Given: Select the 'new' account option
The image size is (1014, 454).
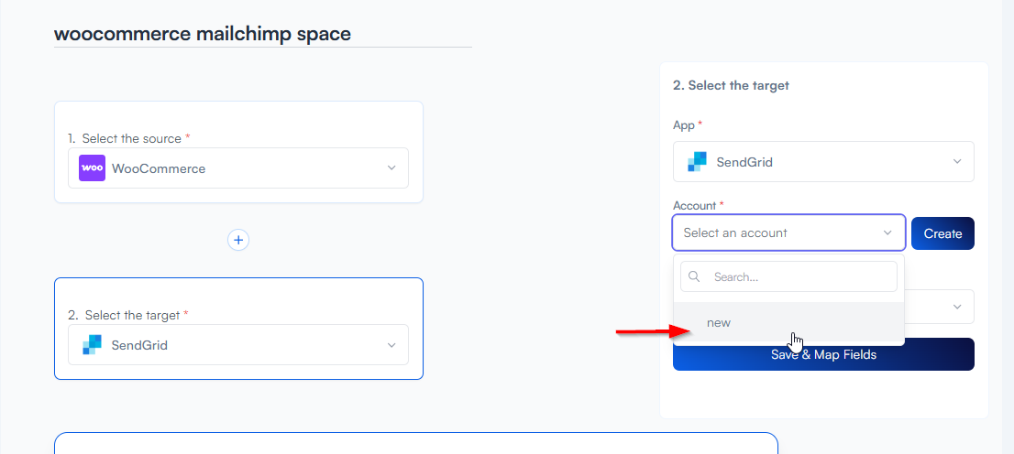Looking at the screenshot, I should click(719, 323).
